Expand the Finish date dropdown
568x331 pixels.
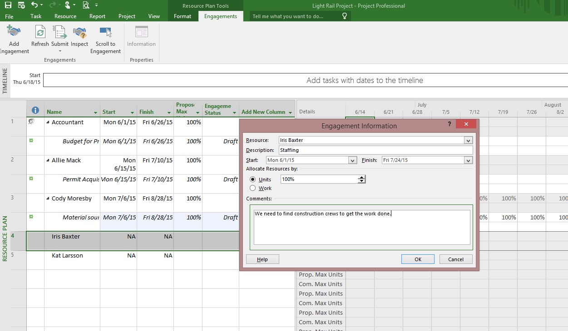(x=469, y=161)
